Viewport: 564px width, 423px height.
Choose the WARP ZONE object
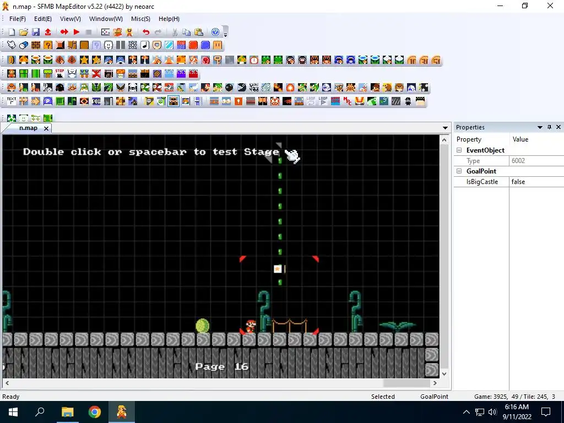point(335,101)
